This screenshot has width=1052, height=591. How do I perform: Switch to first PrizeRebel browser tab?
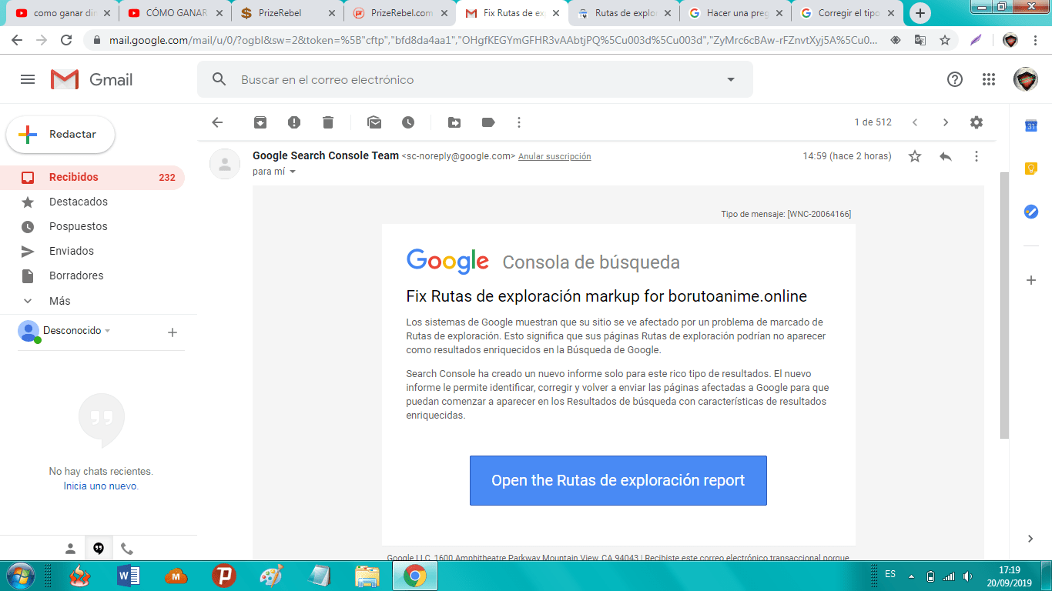[x=286, y=13]
